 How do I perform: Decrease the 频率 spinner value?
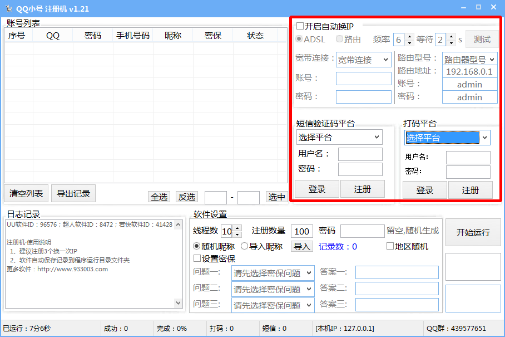click(409, 42)
